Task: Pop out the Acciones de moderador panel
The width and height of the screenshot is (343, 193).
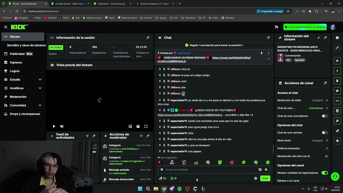Action: pyautogui.click(x=148, y=136)
